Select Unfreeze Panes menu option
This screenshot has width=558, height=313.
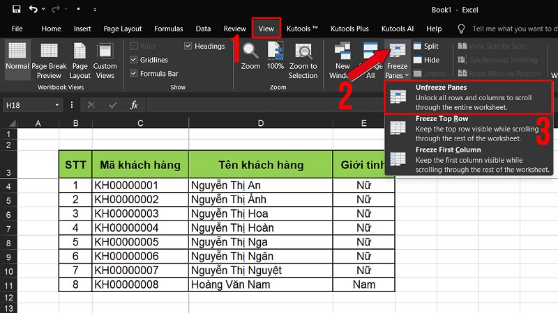(x=468, y=97)
